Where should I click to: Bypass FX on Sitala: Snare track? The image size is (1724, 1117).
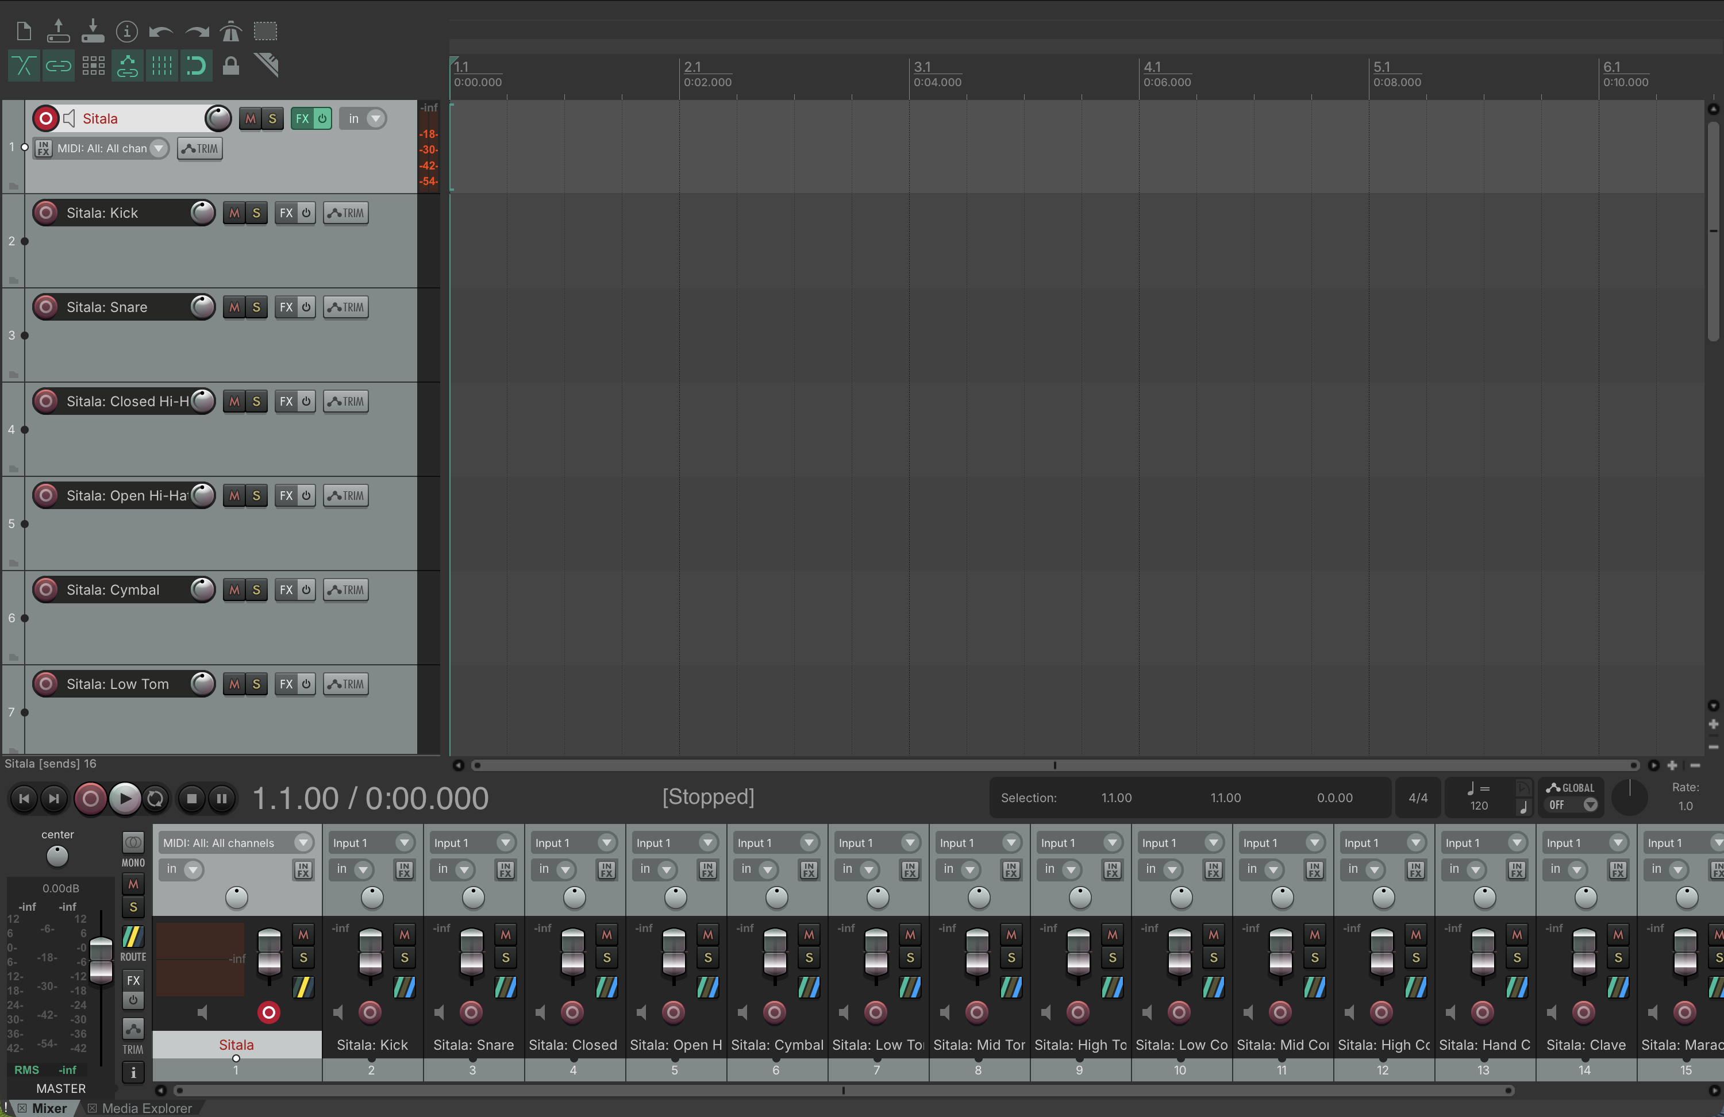(306, 307)
